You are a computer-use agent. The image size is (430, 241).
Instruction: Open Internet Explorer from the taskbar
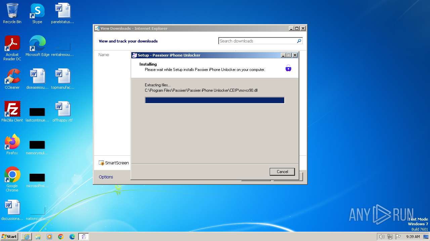click(27, 237)
